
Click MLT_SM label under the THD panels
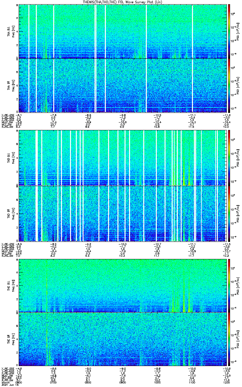(6, 254)
